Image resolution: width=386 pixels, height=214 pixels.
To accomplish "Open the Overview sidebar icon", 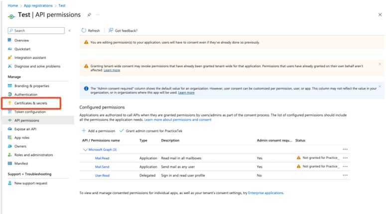I will coord(9,40).
